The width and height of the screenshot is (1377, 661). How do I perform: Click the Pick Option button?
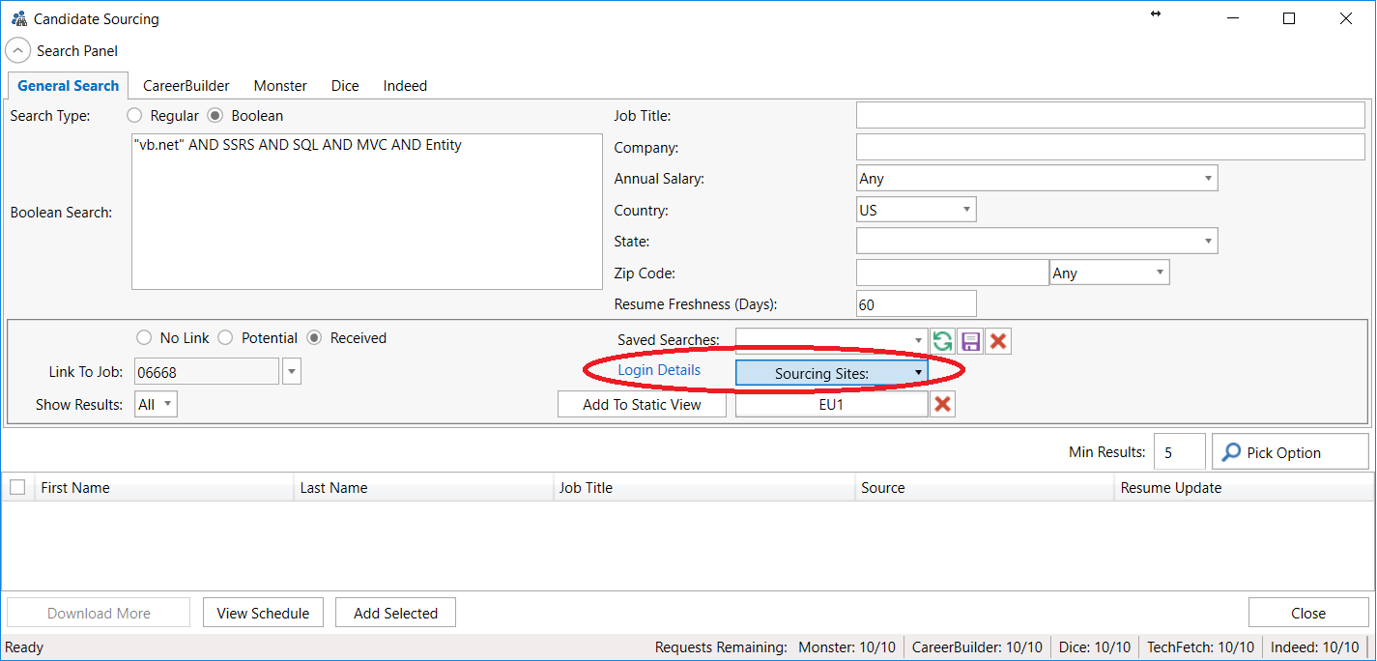(1290, 452)
